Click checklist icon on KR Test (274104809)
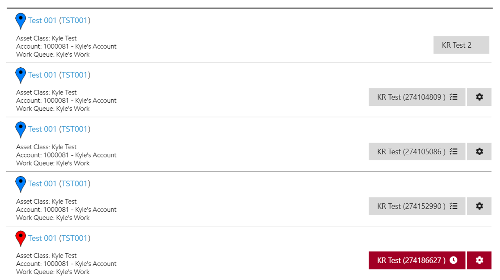This screenshot has height=280, width=500. point(454,97)
